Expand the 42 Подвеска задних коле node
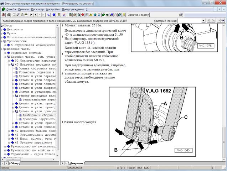 (x=9, y=131)
